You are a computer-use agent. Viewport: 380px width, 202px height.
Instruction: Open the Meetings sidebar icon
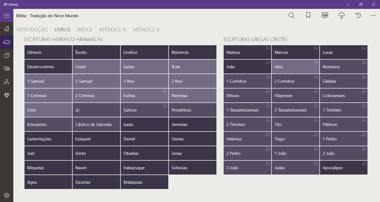[x=7, y=82]
